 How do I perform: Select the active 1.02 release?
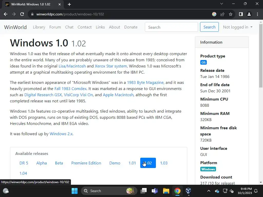tap(148, 163)
